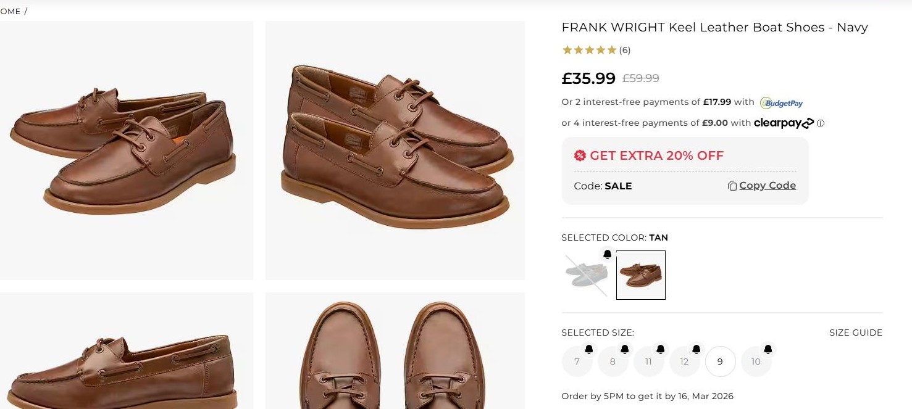912x409 pixels.
Task: Click the notify bell on size 11
Action: 661,350
